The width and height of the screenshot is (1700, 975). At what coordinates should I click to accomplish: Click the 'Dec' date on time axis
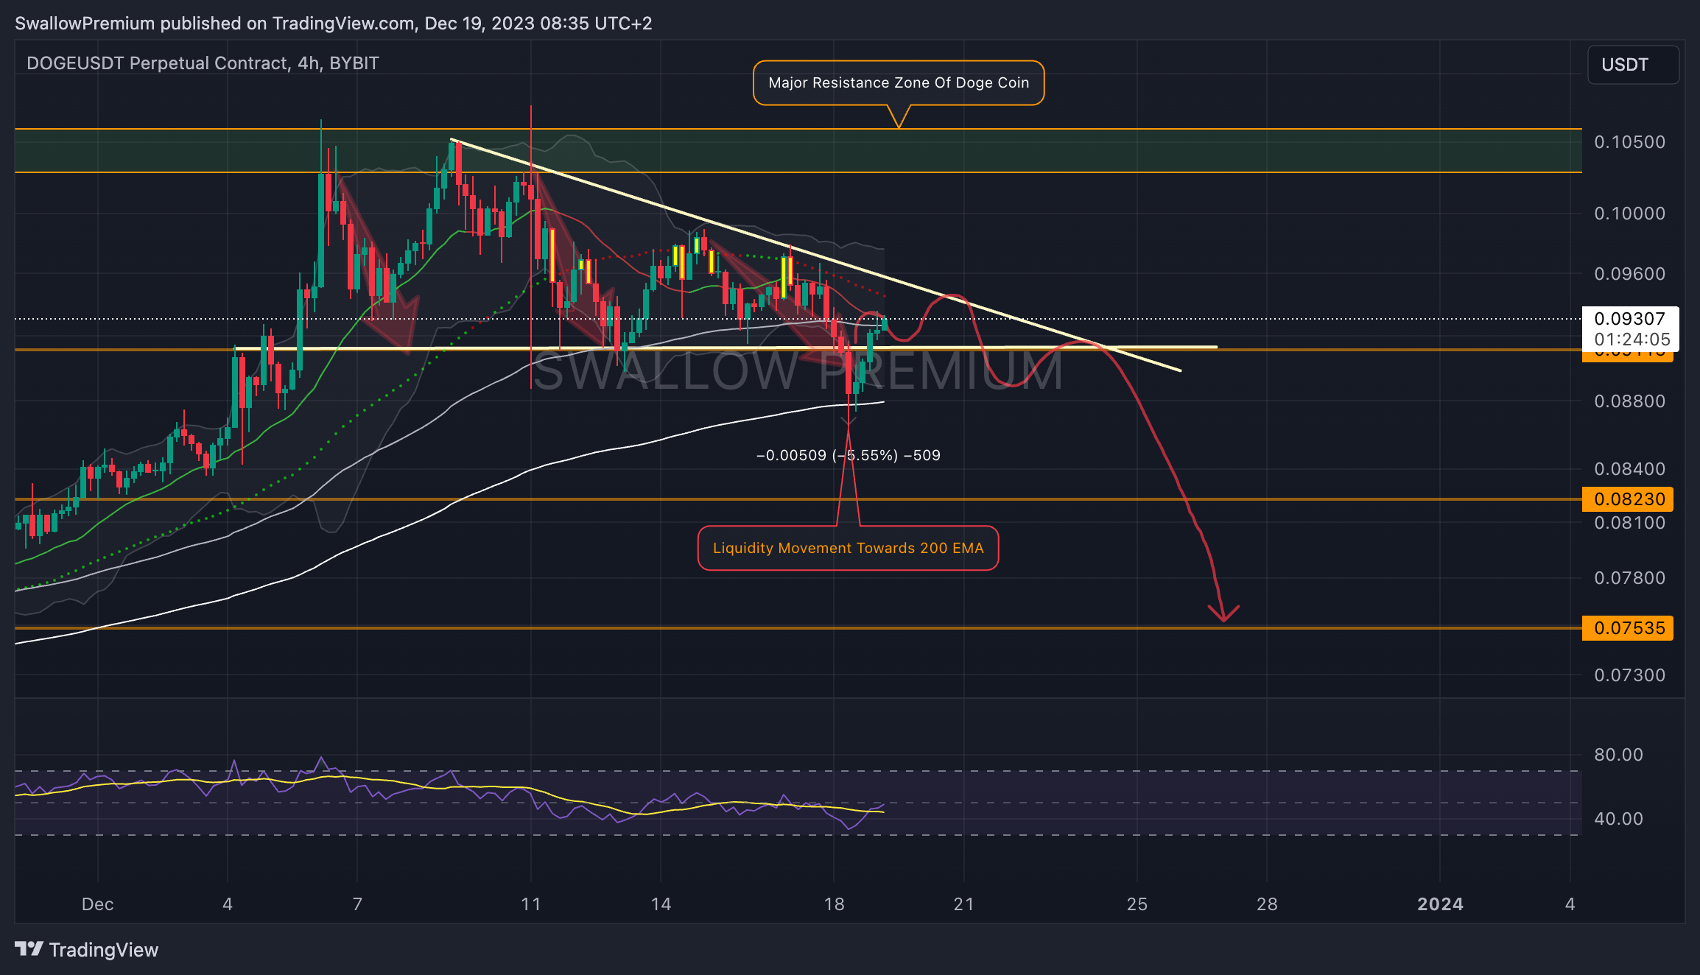coord(97,904)
